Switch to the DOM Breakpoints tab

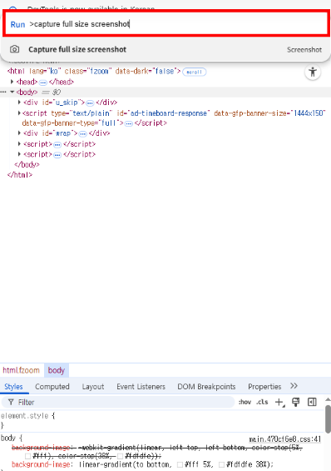[x=206, y=387]
